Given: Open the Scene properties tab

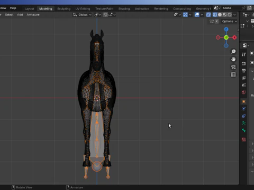Looking at the screenshot, I should click(244, 85).
